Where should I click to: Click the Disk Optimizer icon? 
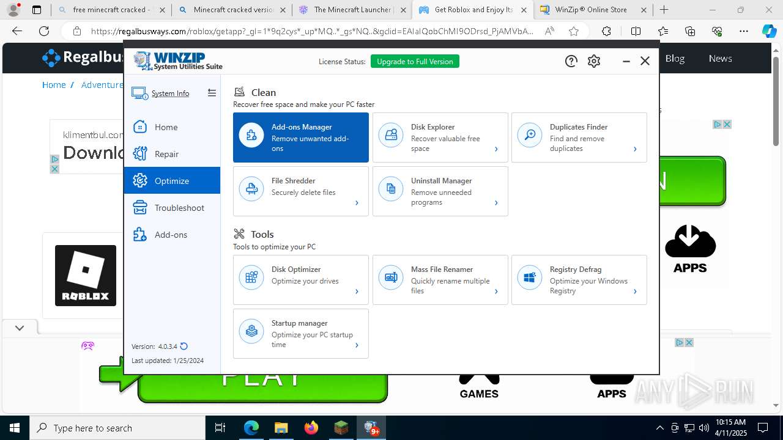click(251, 278)
